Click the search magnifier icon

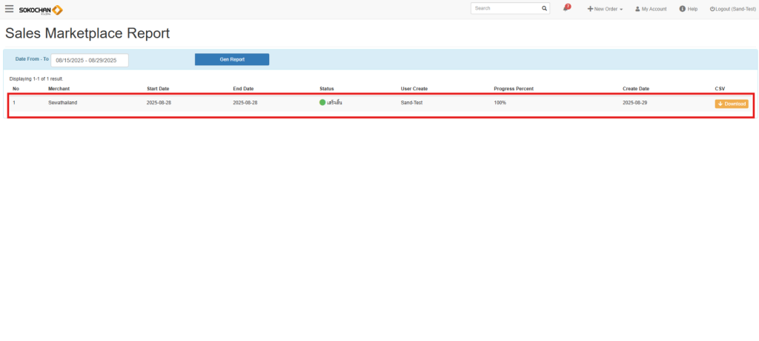click(x=545, y=9)
